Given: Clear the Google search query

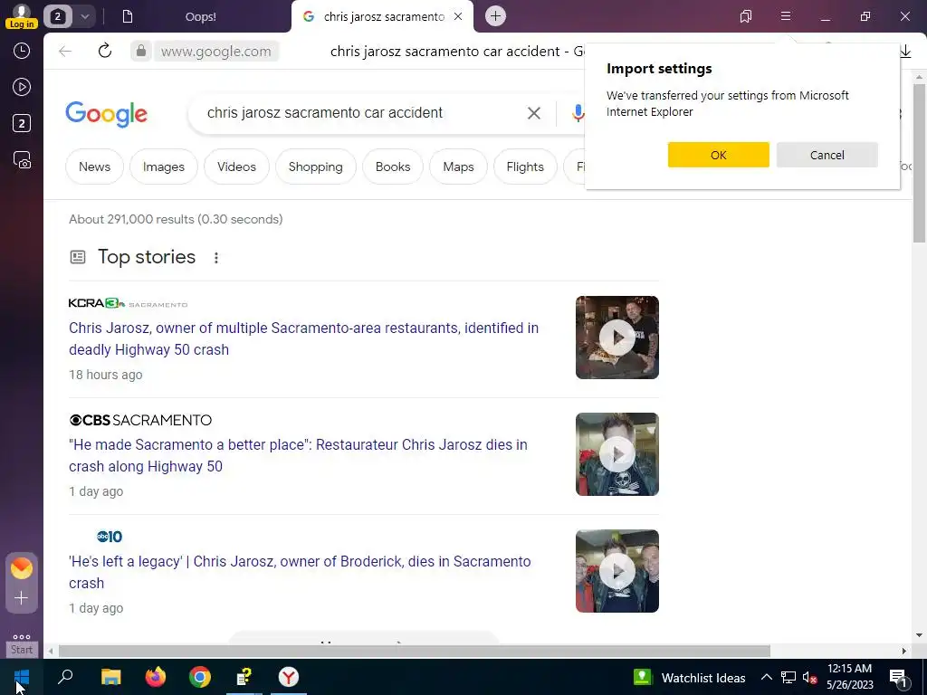Looking at the screenshot, I should coord(534,113).
